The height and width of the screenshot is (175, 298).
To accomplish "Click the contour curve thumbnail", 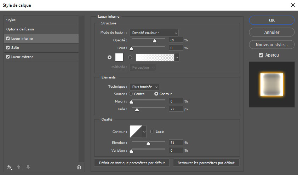I will [x=136, y=132].
